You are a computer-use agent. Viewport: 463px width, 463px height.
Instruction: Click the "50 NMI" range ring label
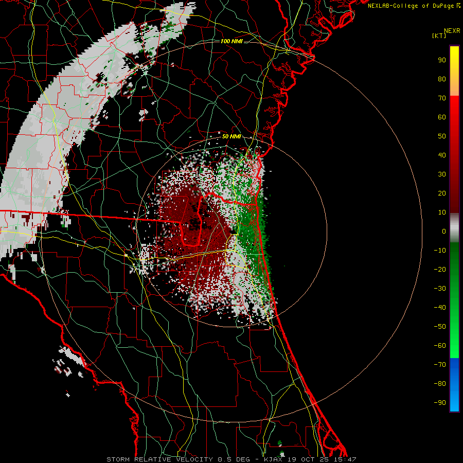click(x=232, y=136)
